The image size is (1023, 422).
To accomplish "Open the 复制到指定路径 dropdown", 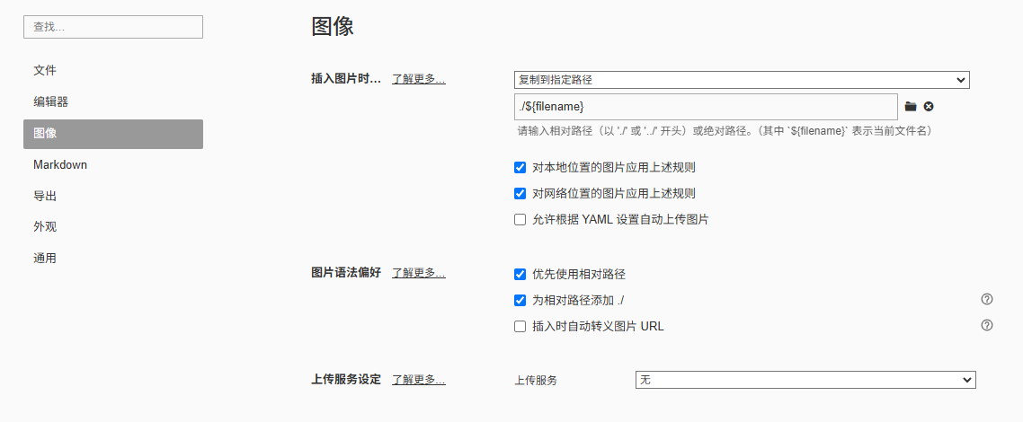I will [742, 80].
